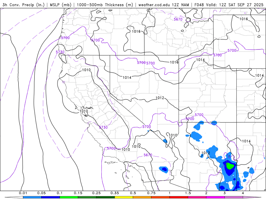Click the '0.75' legend value label
Image resolution: width=266 pixels, height=199 pixels.
[151, 193]
